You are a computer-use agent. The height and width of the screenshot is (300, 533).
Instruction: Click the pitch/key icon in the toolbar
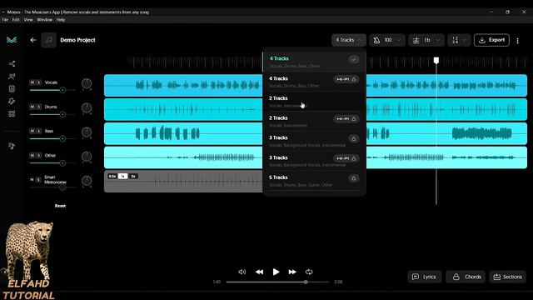pos(416,40)
